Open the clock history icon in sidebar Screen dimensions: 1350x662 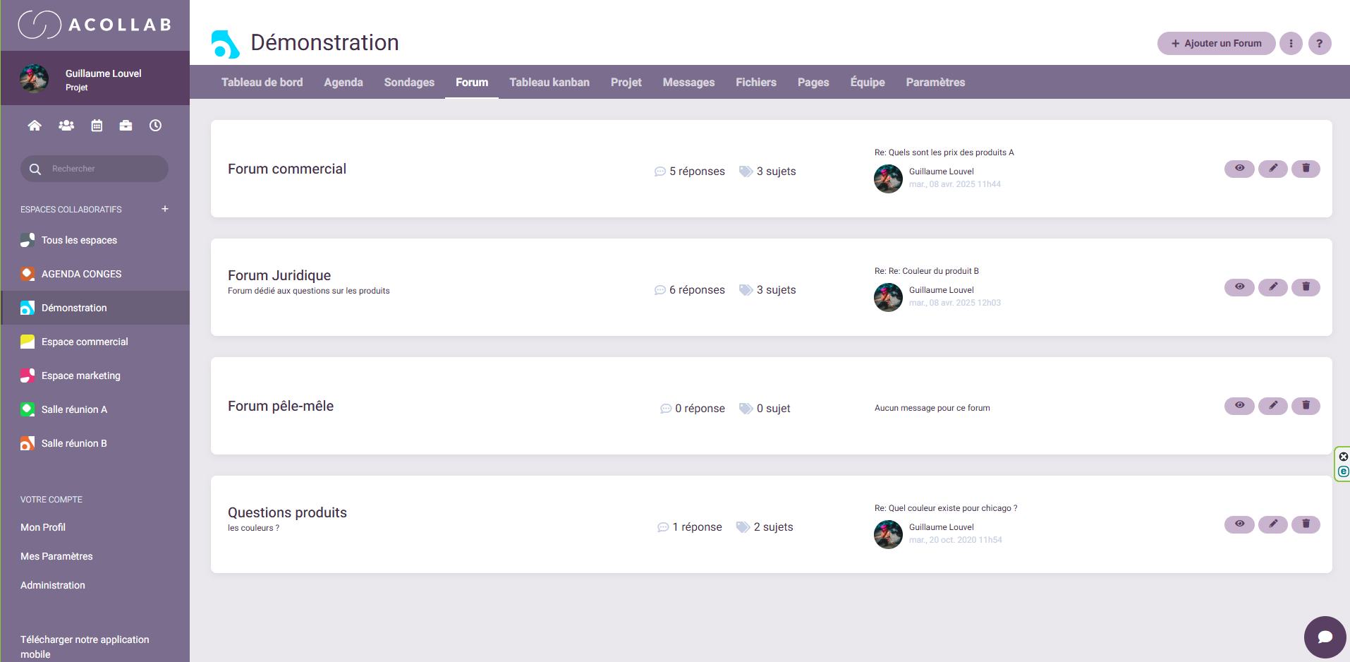(155, 126)
